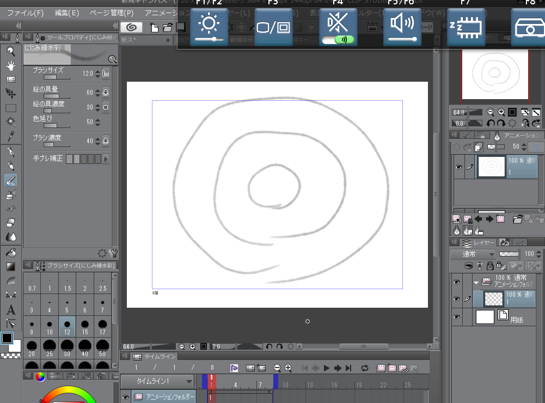Viewport: 545px width, 403px height.
Task: Hide the 用紙 paper layer
Action: tap(457, 317)
